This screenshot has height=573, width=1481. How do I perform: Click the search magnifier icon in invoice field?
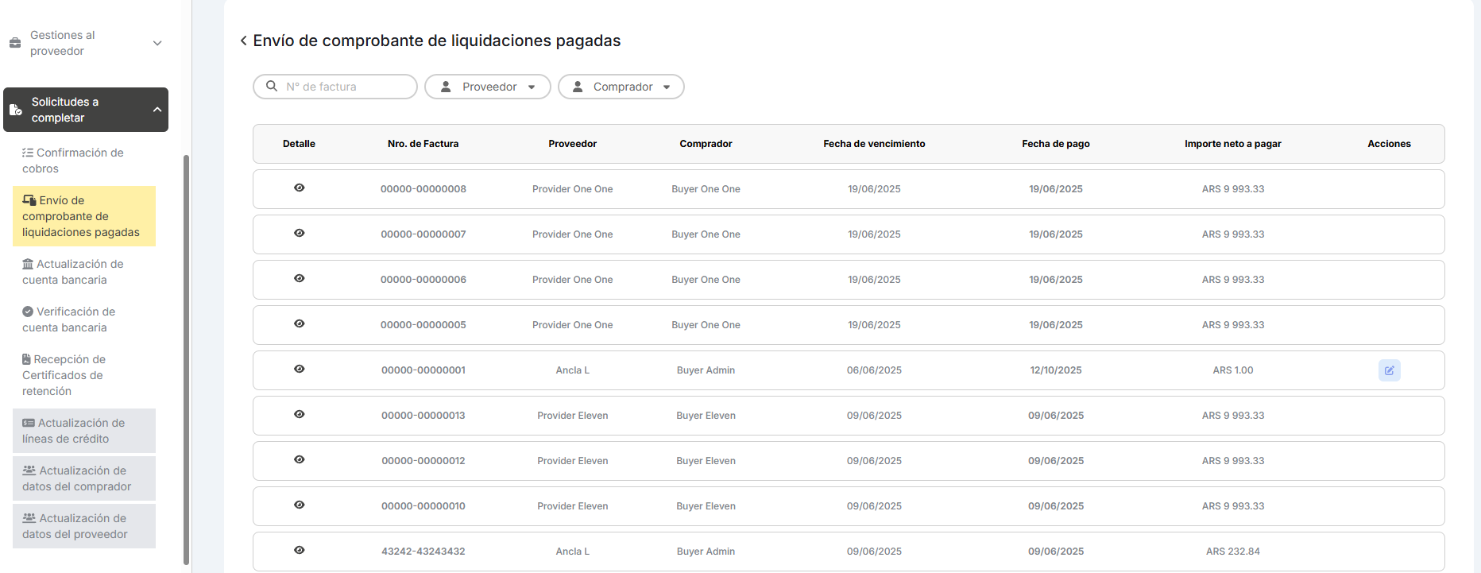pyautogui.click(x=272, y=87)
